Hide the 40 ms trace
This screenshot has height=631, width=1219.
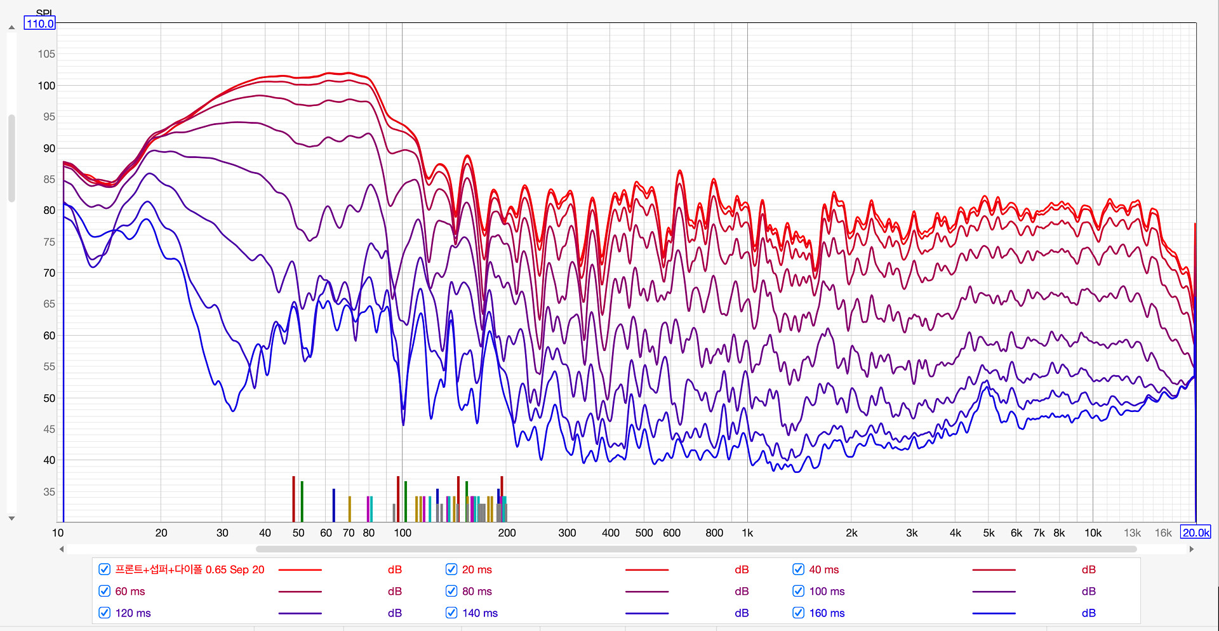coord(799,569)
